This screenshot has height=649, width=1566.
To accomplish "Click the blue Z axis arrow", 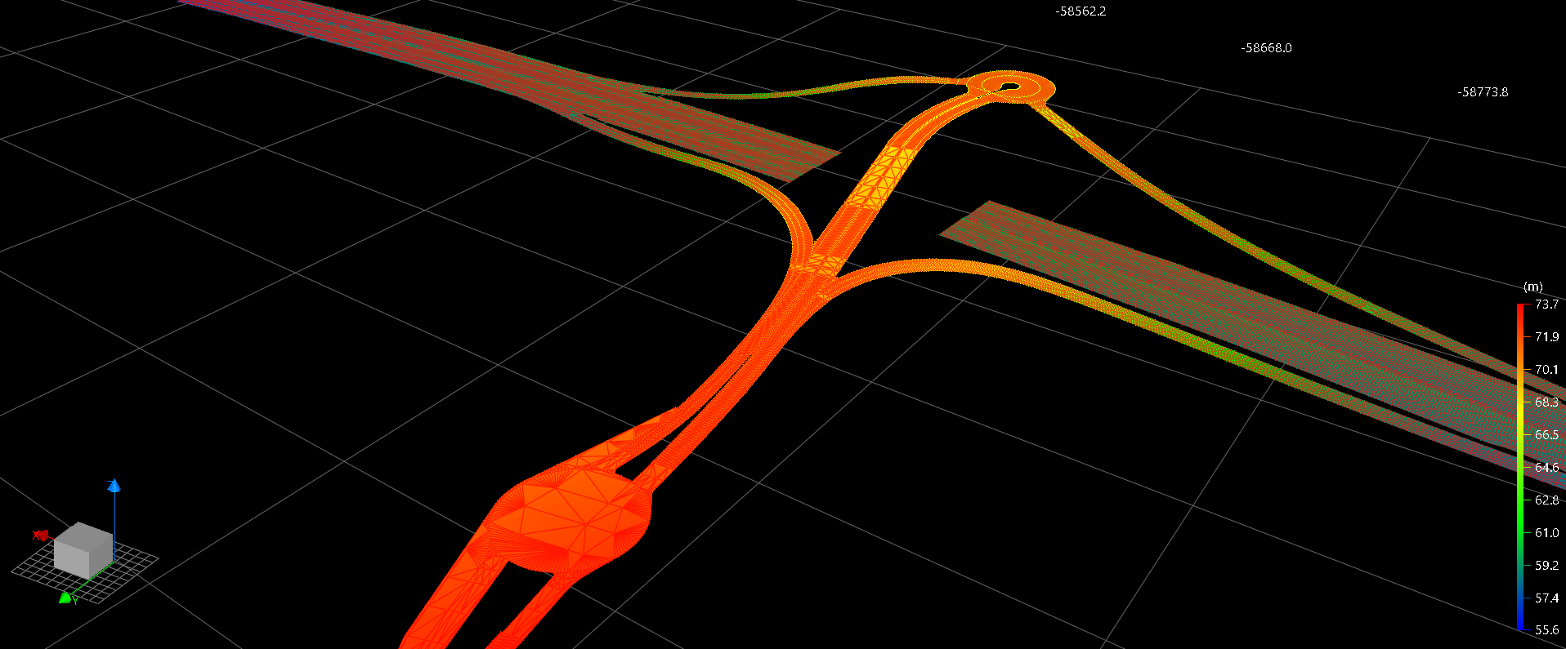I will click(114, 486).
